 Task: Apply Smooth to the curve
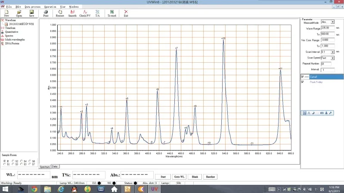click(73, 12)
